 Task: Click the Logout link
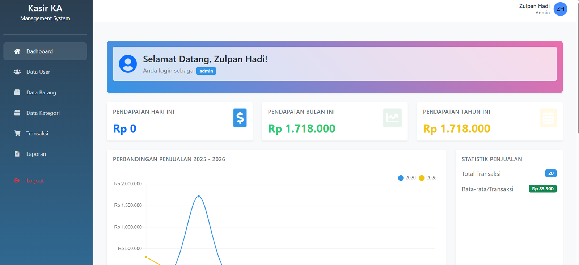pos(35,181)
